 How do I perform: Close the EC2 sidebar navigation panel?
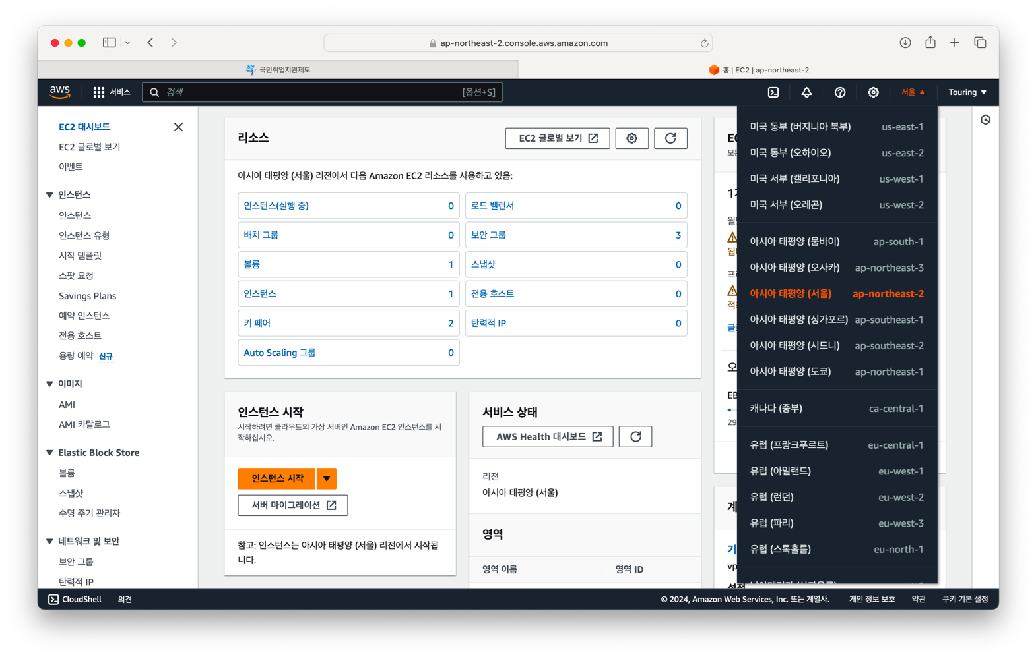178,127
